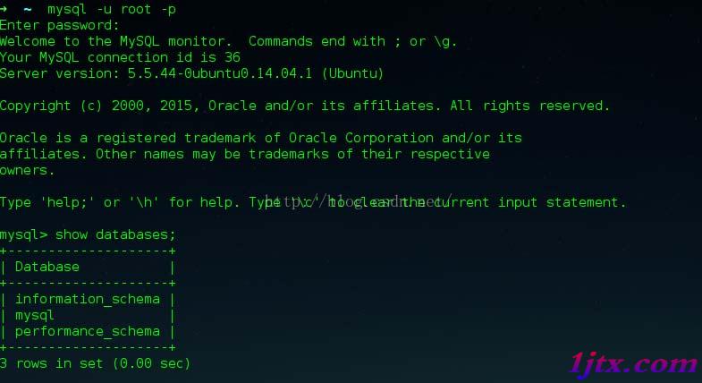Click the arrow prompt symbol on first line
702x383 pixels.
(x=4, y=9)
